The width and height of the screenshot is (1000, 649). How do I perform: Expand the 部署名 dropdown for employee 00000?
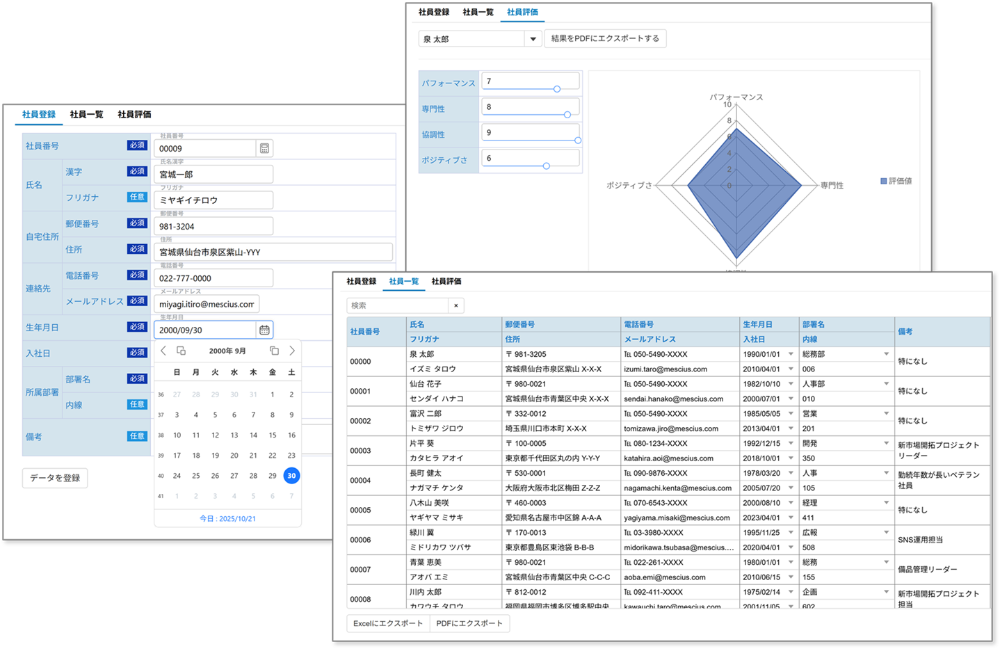(x=886, y=354)
